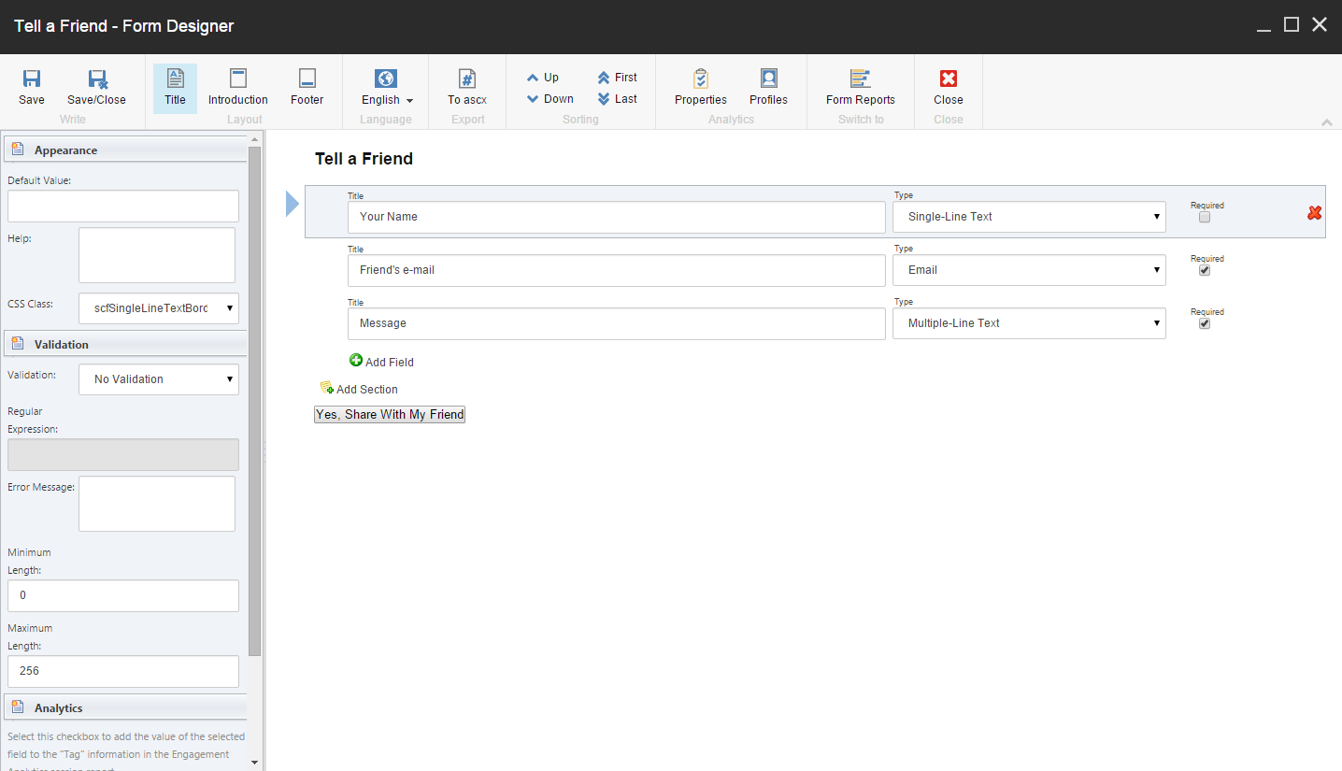Toggle the Title layout button
Image resolution: width=1342 pixels, height=771 pixels.
coord(175,88)
